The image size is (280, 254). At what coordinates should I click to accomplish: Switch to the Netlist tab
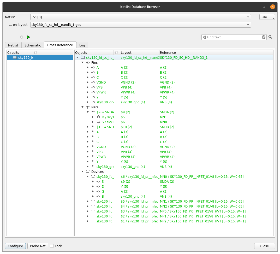click(x=13, y=45)
